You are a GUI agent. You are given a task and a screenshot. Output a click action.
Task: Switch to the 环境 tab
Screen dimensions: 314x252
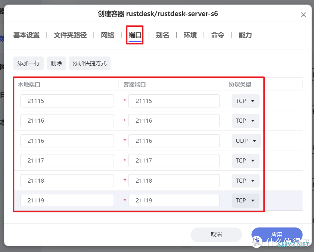(190, 35)
